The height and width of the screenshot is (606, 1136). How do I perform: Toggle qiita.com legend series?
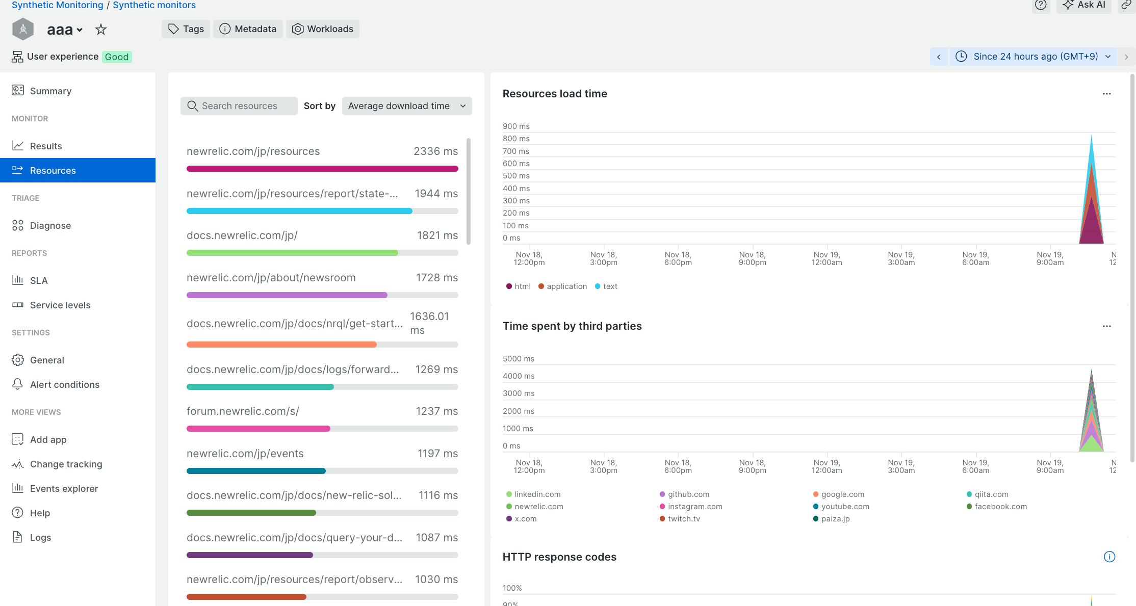(988, 494)
